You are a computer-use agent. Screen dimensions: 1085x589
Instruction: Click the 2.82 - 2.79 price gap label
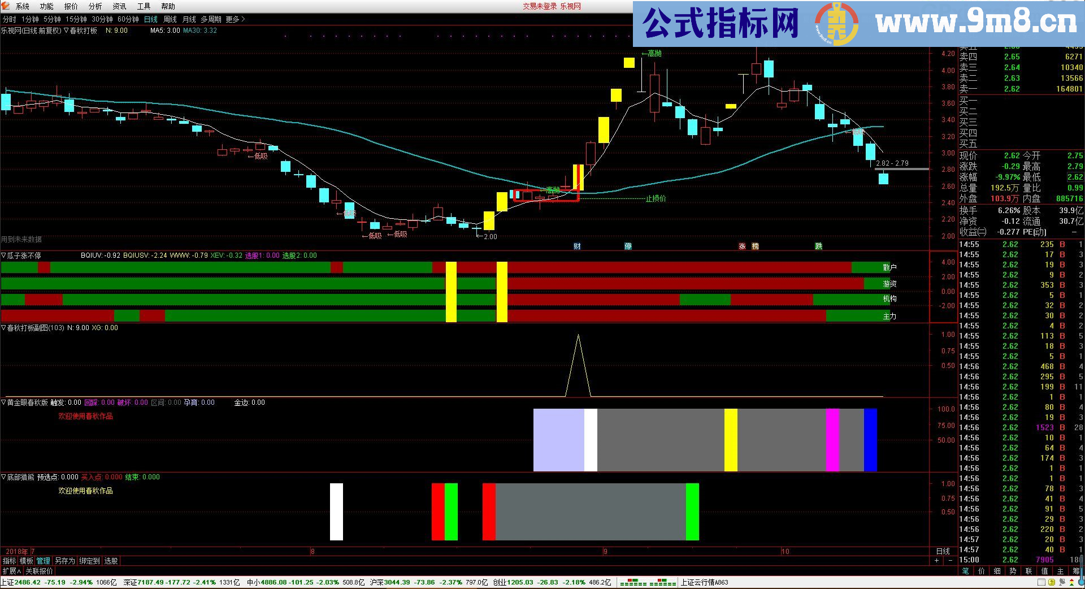[x=892, y=163]
